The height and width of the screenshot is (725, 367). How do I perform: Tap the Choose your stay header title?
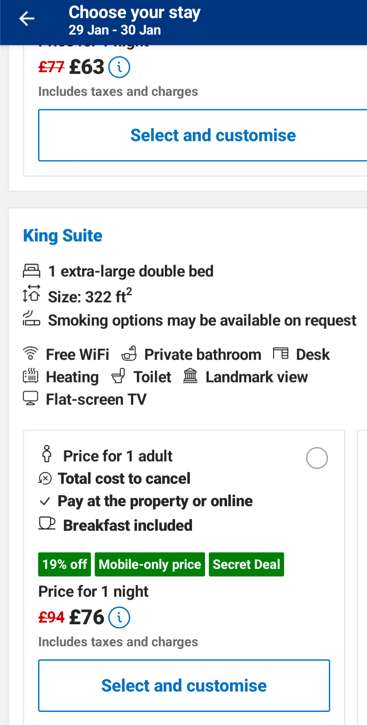(134, 13)
